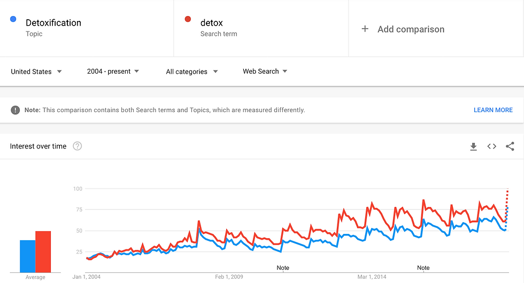Viewport: 524px width, 283px height.
Task: Download the Interest over time data
Action: 473,146
